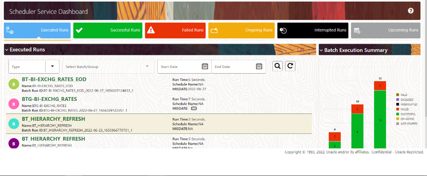427x176 pixels.
Task: Click the red failed segment of the 10 bar
Action: pos(357,109)
